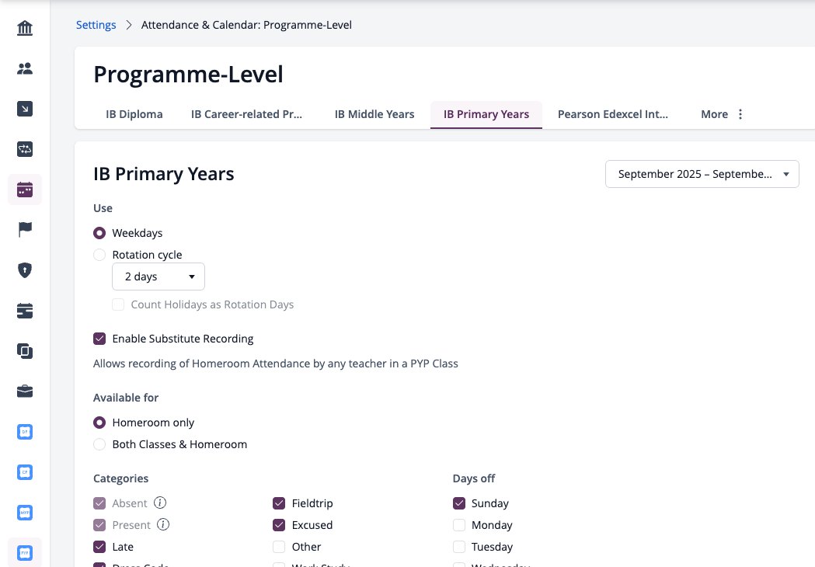Uncheck the Late category checkbox
This screenshot has height=567, width=815.
[99, 547]
